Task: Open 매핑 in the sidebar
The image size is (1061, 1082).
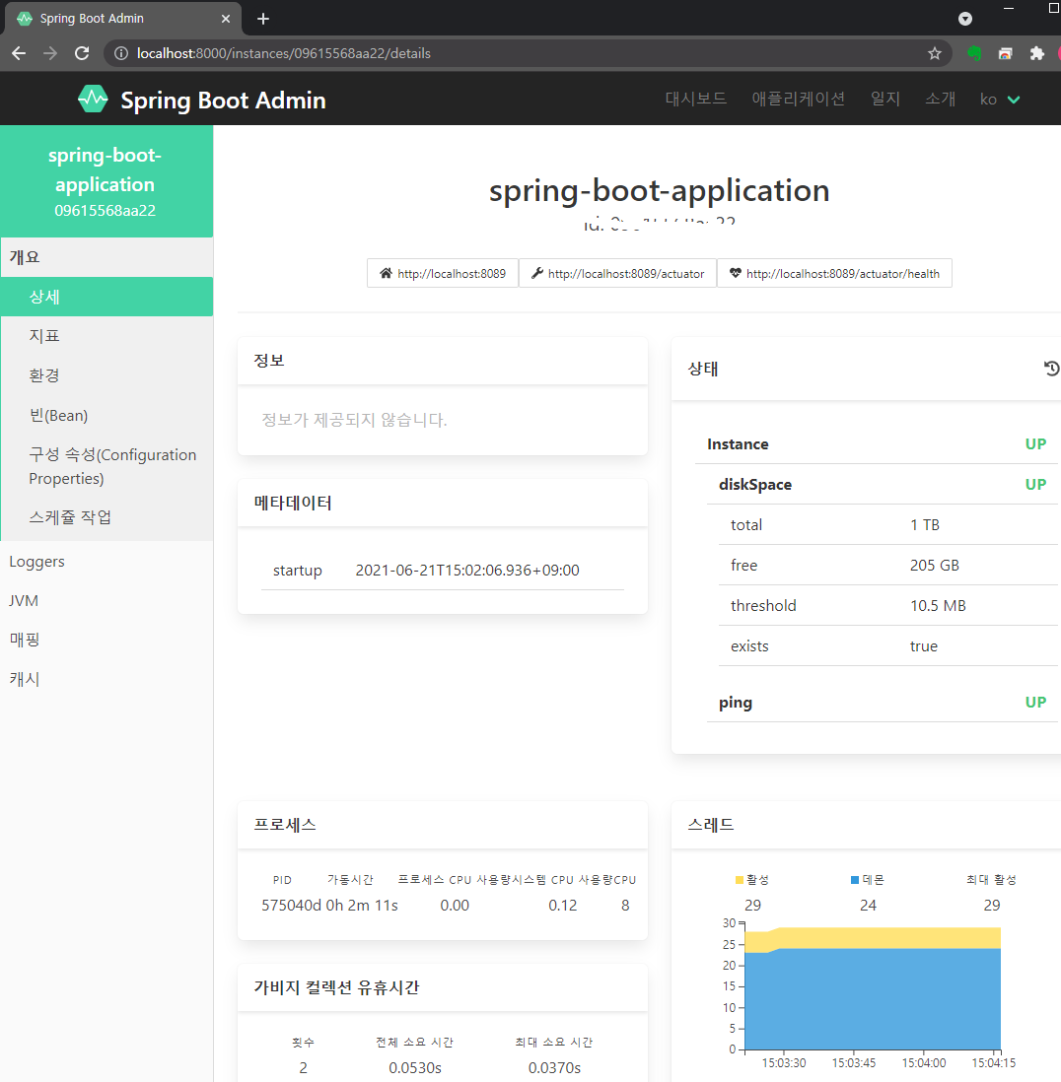Action: pos(107,640)
